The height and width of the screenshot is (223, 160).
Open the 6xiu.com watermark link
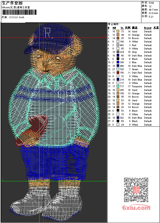click(x=136, y=207)
